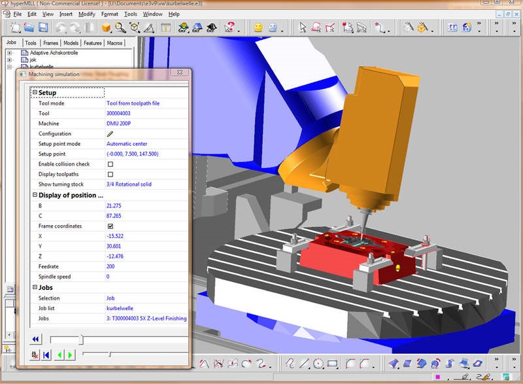Click the chamfer corner icon in the bottom toolbar
Screen dimensions: 523x384
[x=365, y=363]
